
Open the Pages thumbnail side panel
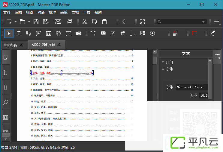(5, 57)
